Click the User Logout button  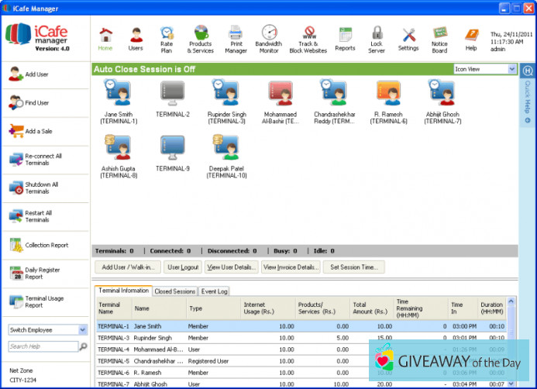(183, 267)
